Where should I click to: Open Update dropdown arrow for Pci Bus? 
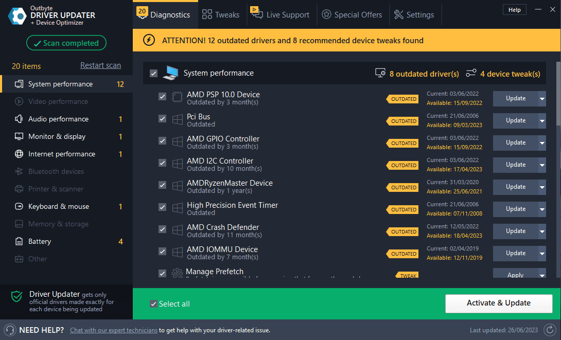pos(542,121)
